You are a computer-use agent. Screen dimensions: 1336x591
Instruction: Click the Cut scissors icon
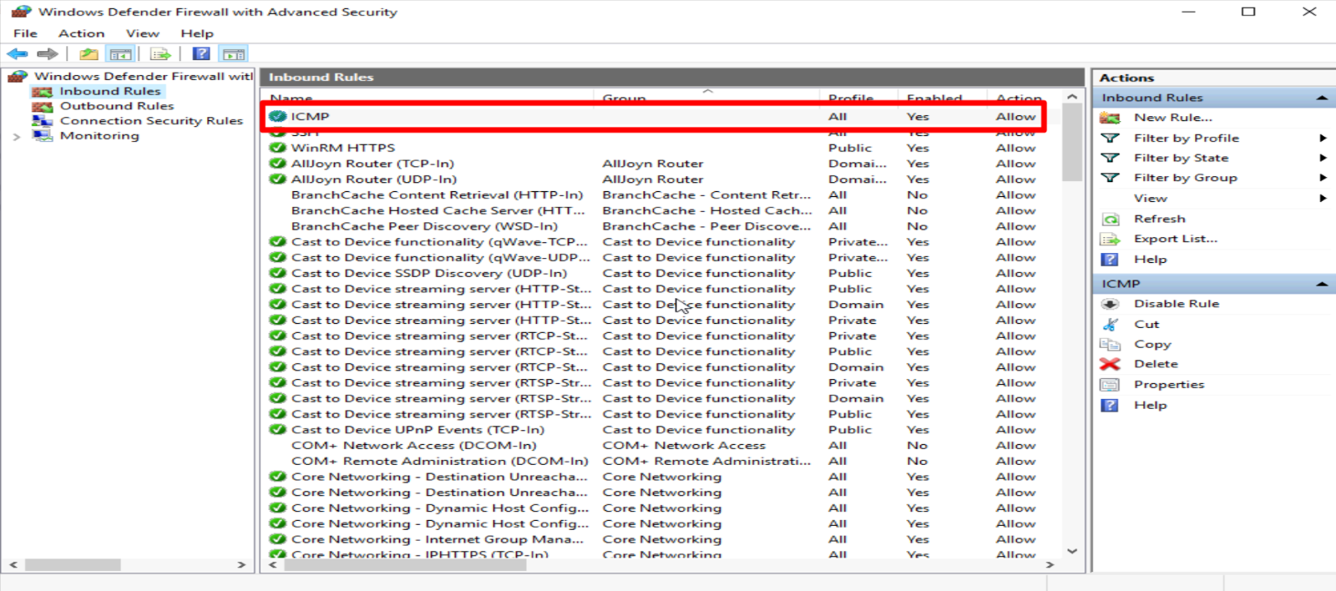[1111, 324]
